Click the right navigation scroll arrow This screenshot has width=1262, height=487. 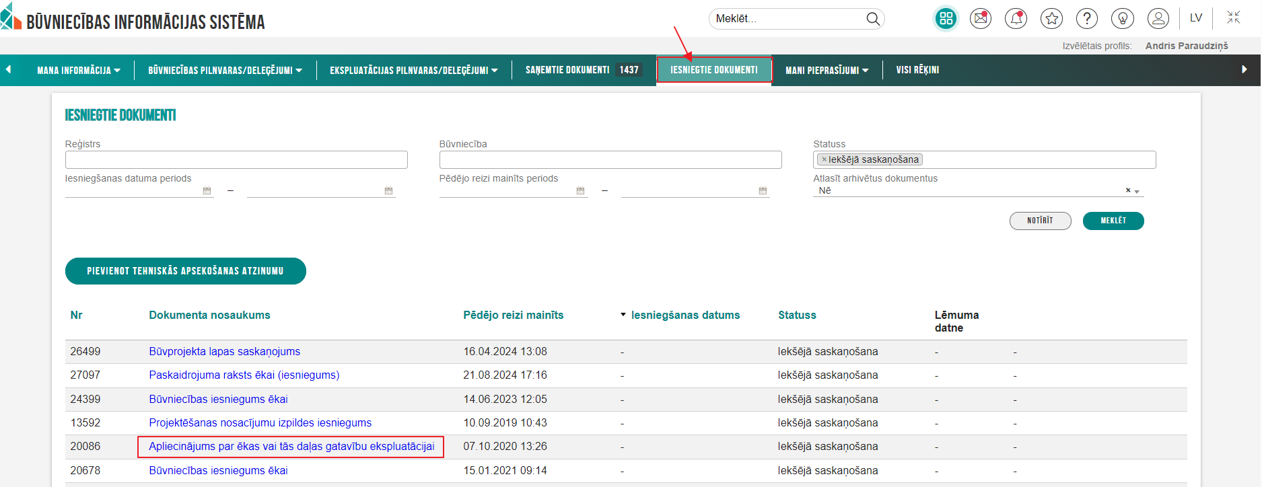tap(1245, 69)
